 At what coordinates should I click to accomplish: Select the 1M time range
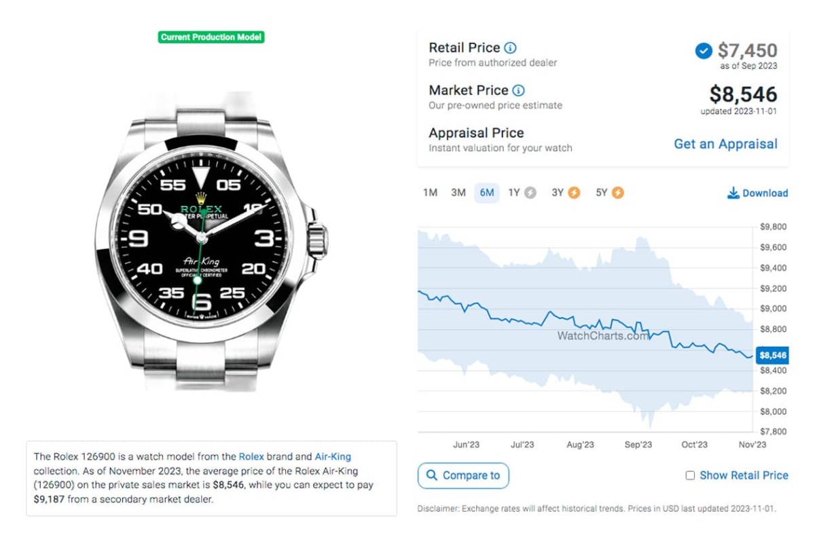430,193
